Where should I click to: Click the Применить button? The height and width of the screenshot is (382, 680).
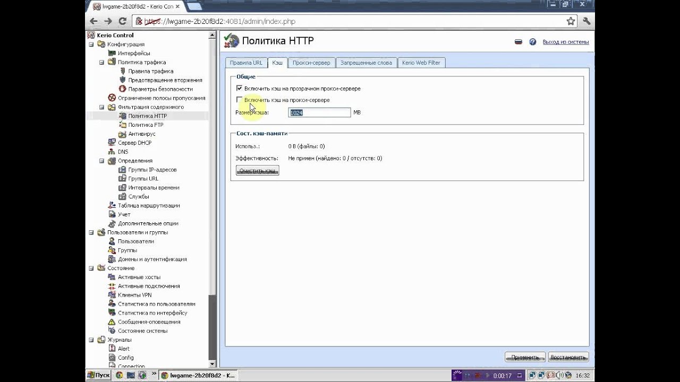coord(525,357)
